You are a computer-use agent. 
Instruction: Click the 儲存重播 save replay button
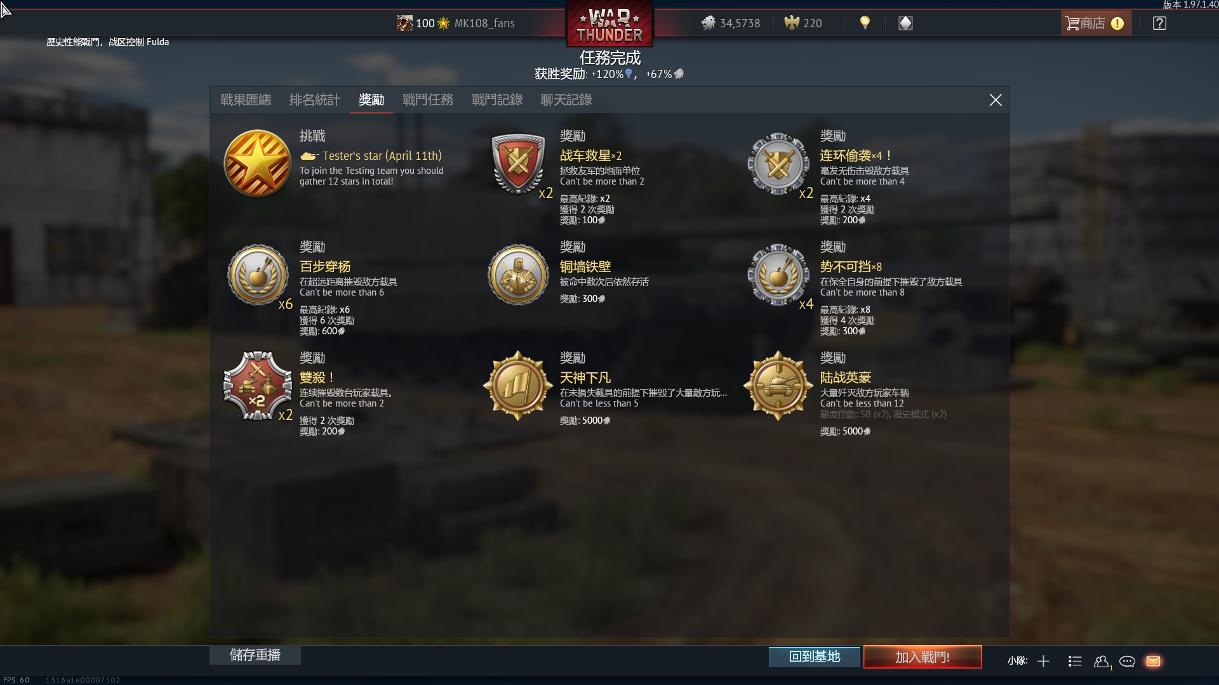[x=255, y=655]
